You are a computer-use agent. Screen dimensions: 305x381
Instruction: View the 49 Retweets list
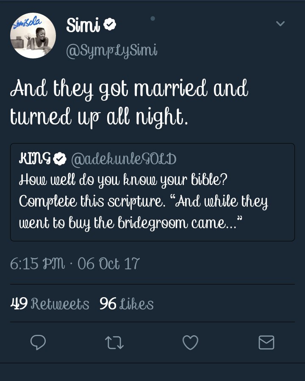(x=50, y=304)
